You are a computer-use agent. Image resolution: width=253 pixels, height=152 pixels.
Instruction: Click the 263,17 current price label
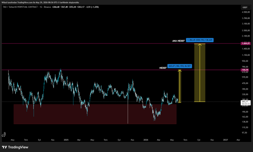click(246, 103)
